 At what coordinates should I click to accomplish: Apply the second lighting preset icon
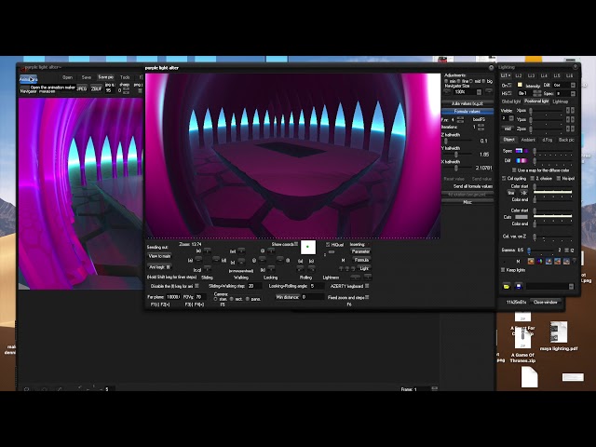[540, 261]
